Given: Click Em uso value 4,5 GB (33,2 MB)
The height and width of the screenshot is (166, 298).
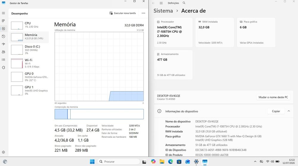Looking at the screenshot, I should point(69,130).
